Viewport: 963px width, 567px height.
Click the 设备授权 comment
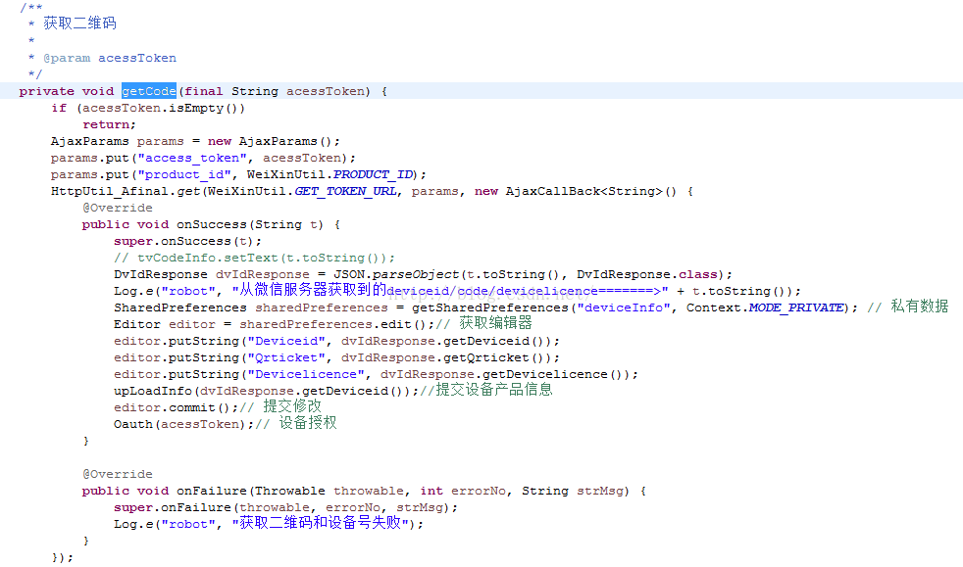tap(296, 423)
